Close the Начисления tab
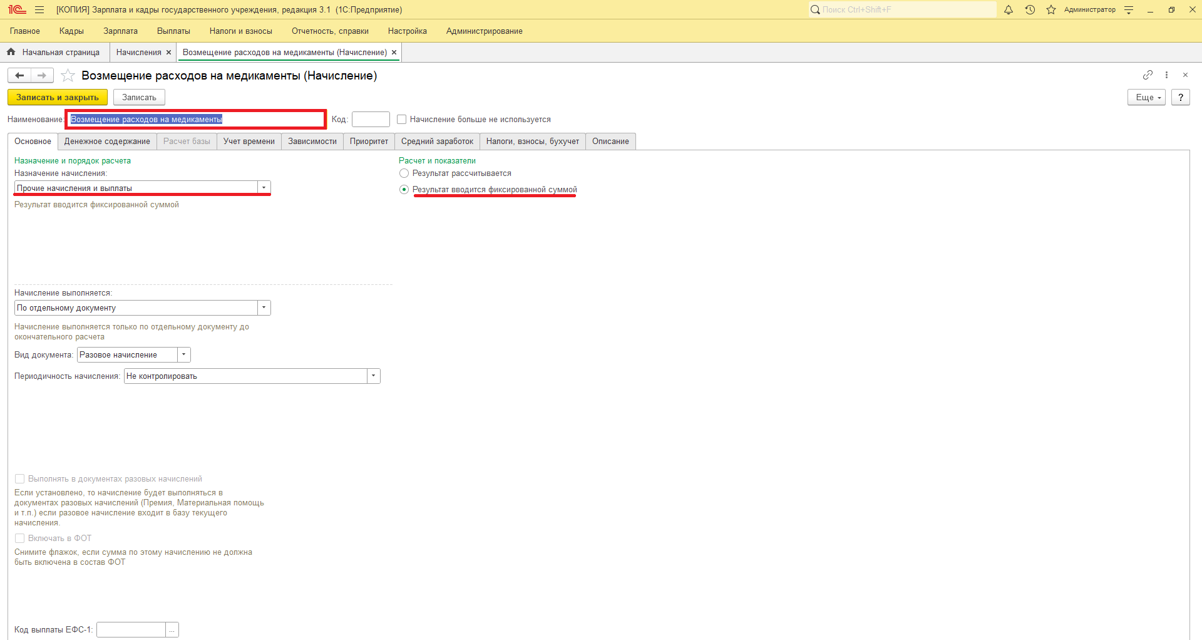This screenshot has height=640, width=1202. click(168, 53)
